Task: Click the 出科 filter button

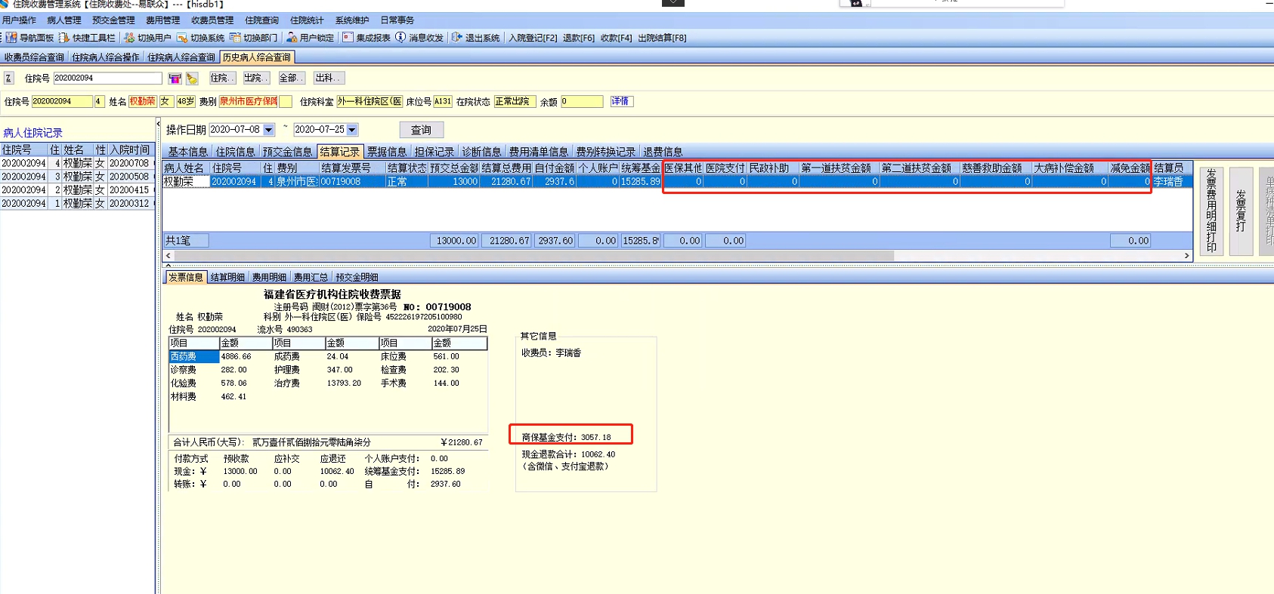Action: pyautogui.click(x=328, y=78)
